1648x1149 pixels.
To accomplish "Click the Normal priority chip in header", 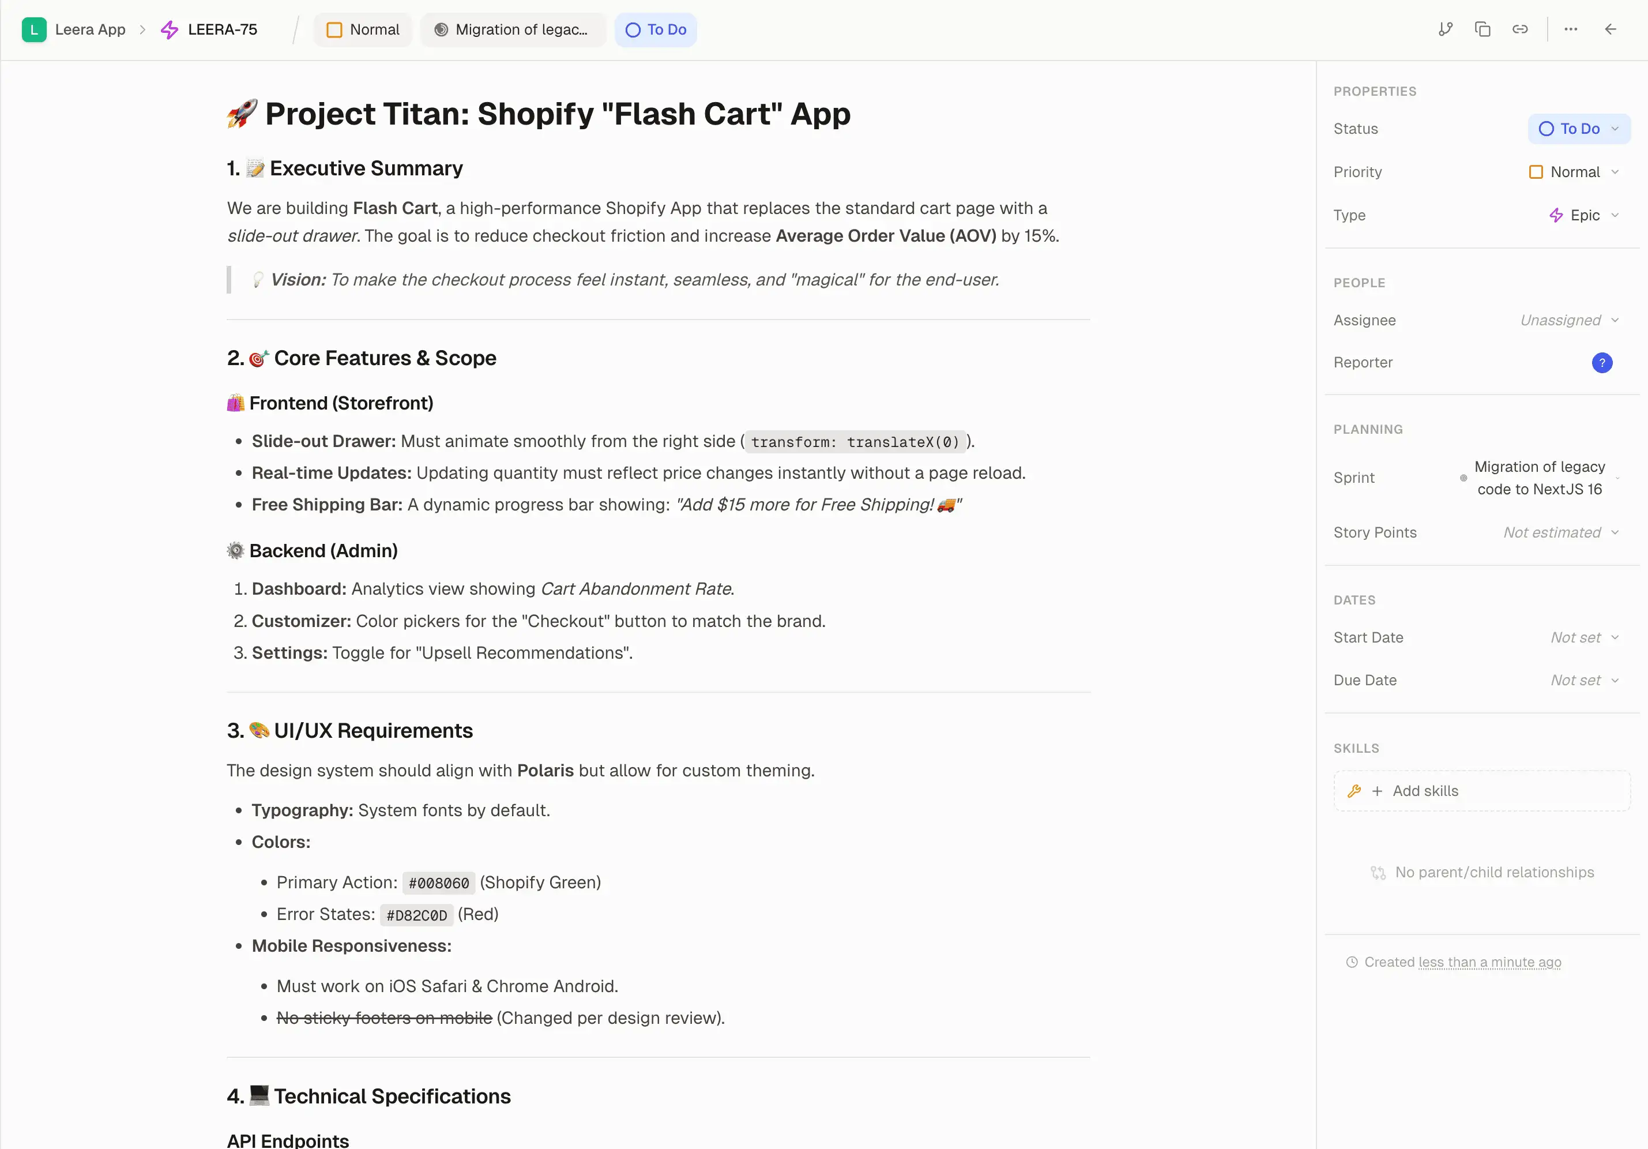I will point(363,29).
